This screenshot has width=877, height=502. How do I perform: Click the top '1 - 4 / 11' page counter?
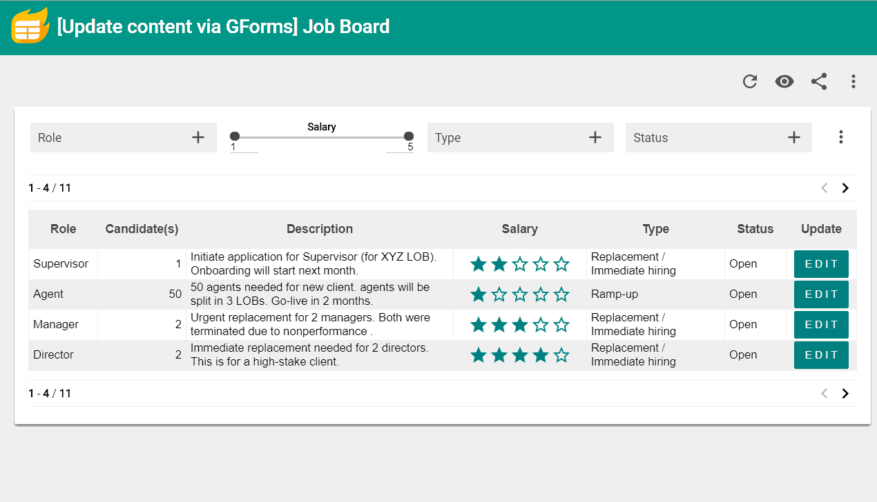[x=50, y=188]
